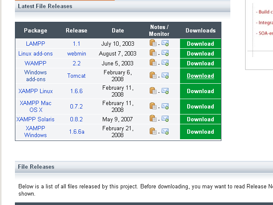Viewport: 273px width, 205px height.
Task: Monitor XAMPP Linux package envelope icon
Action: 165,91
